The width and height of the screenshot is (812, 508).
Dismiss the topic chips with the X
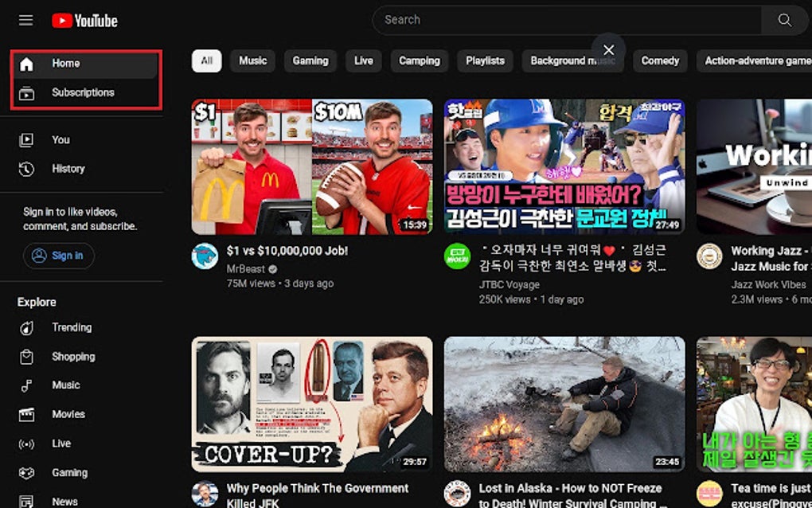click(x=608, y=49)
